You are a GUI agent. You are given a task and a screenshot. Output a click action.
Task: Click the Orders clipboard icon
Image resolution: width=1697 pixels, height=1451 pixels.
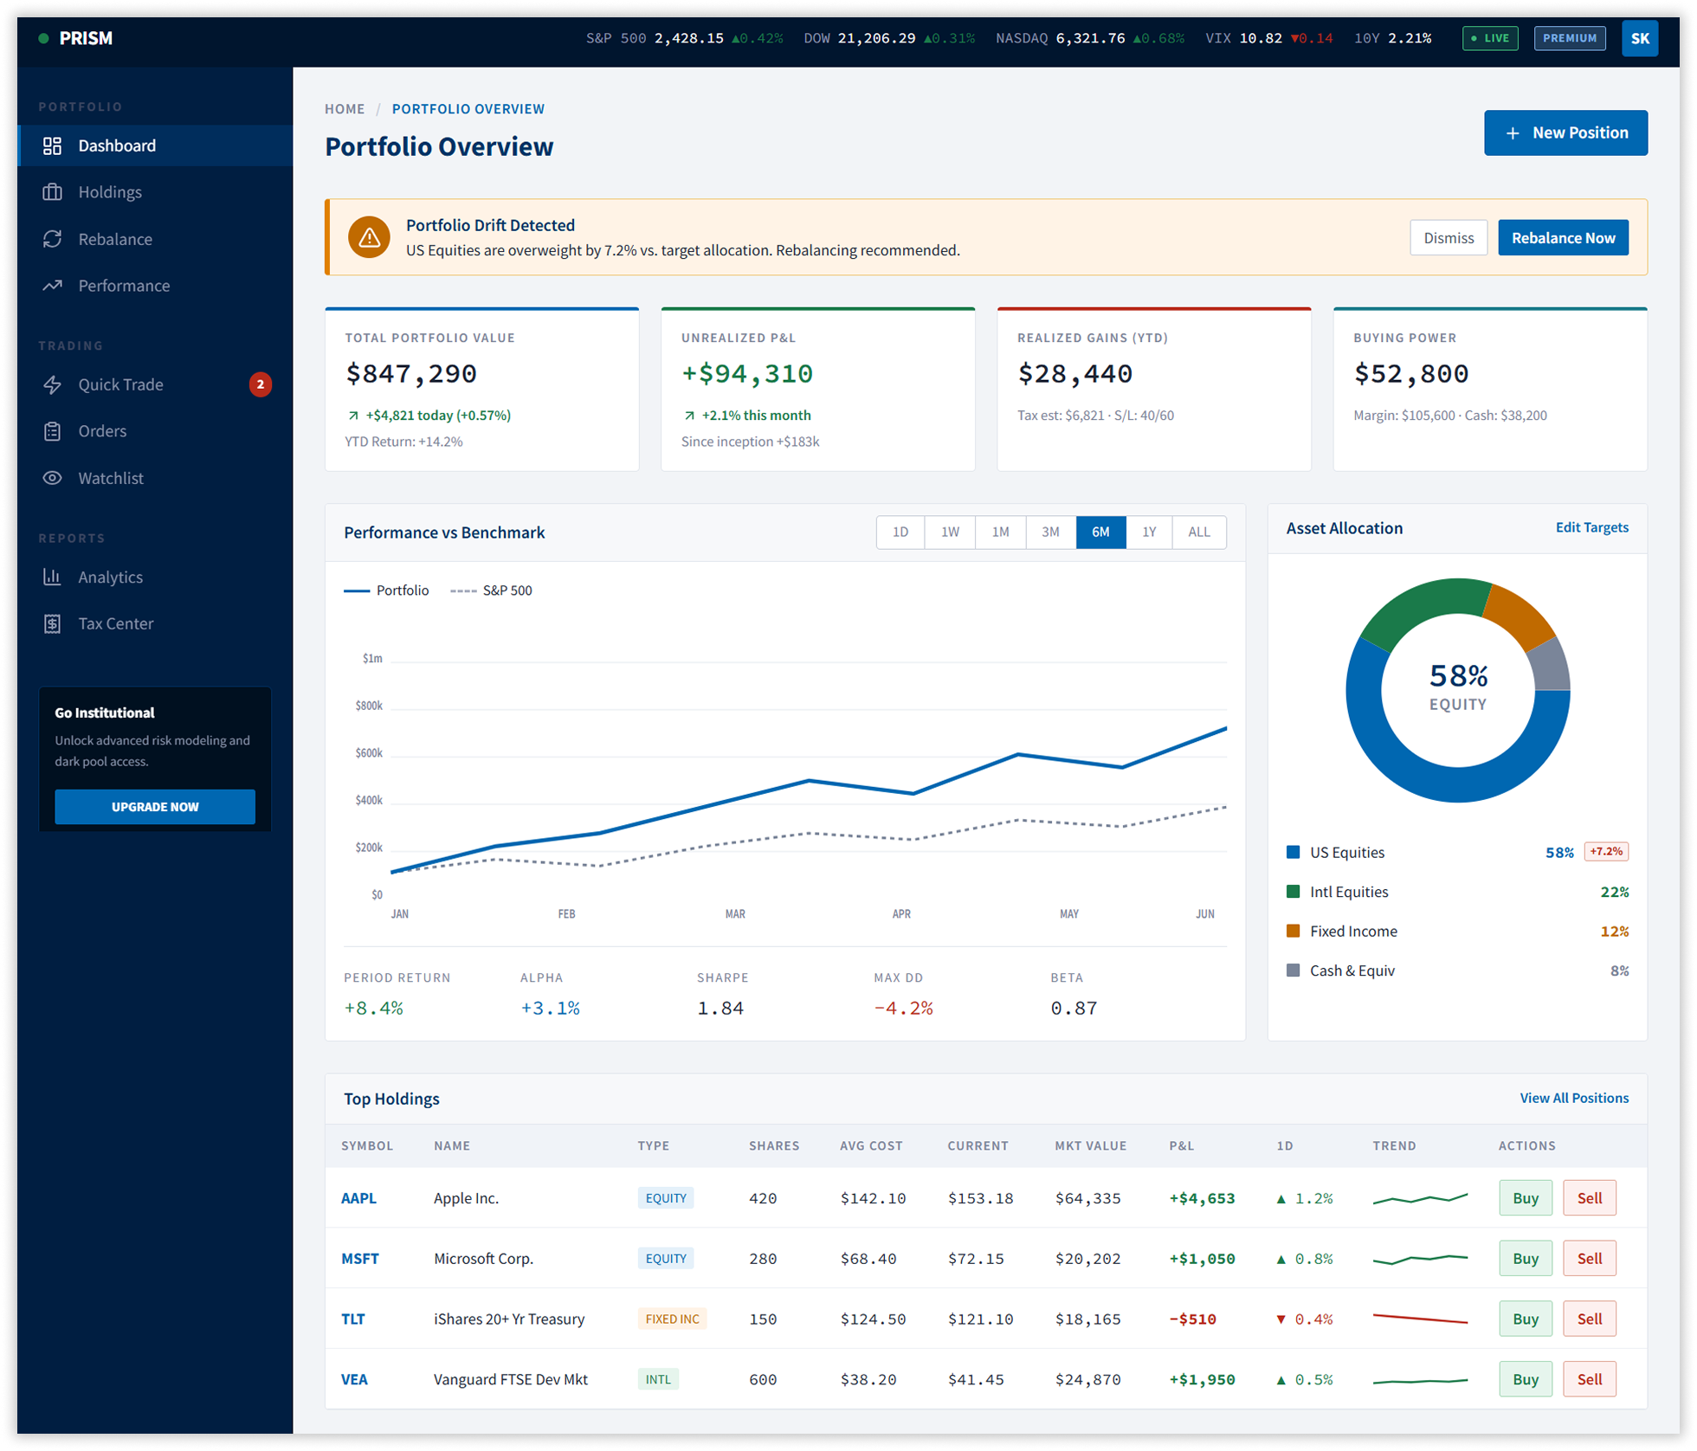(52, 431)
